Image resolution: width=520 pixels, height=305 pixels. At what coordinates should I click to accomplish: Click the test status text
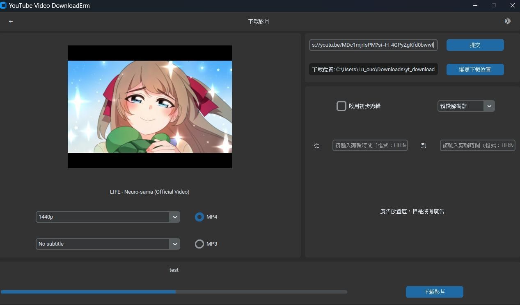click(174, 270)
